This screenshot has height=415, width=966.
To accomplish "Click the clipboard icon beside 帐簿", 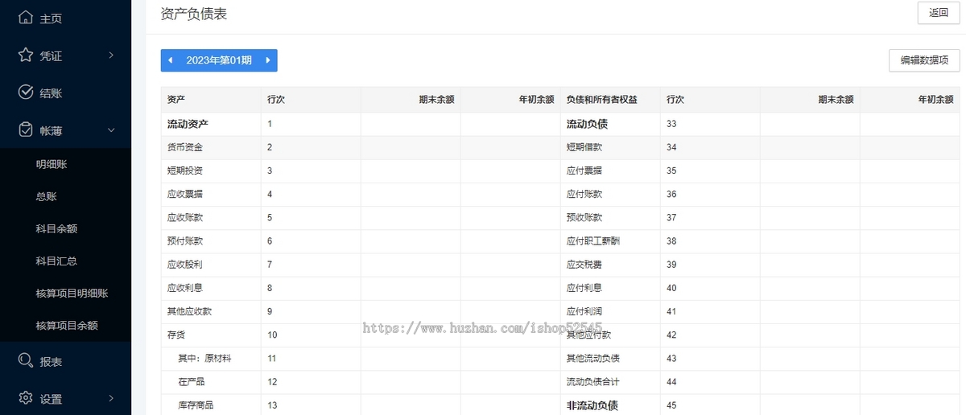I will (x=26, y=129).
